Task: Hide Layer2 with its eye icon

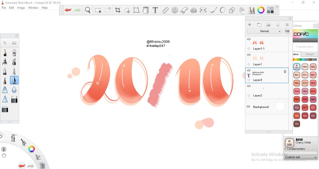Action: [x=249, y=86]
